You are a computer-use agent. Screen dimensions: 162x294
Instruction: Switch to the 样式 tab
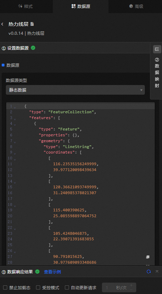(26, 7)
